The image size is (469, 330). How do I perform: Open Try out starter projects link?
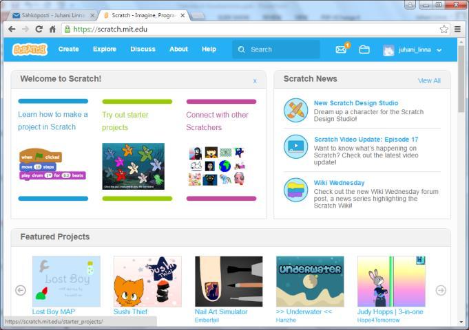(125, 121)
